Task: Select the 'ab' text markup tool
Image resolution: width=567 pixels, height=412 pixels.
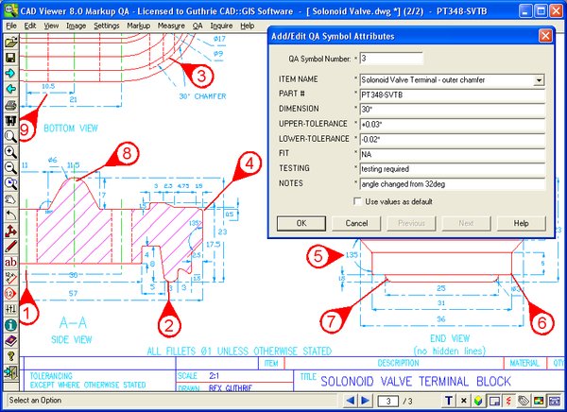Action: [9, 261]
